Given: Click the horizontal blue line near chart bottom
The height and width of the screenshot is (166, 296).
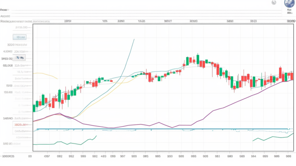Looking at the screenshot, I should pos(156,129).
